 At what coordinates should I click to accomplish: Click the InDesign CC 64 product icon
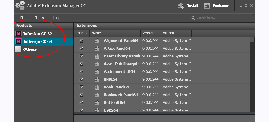tap(18, 42)
